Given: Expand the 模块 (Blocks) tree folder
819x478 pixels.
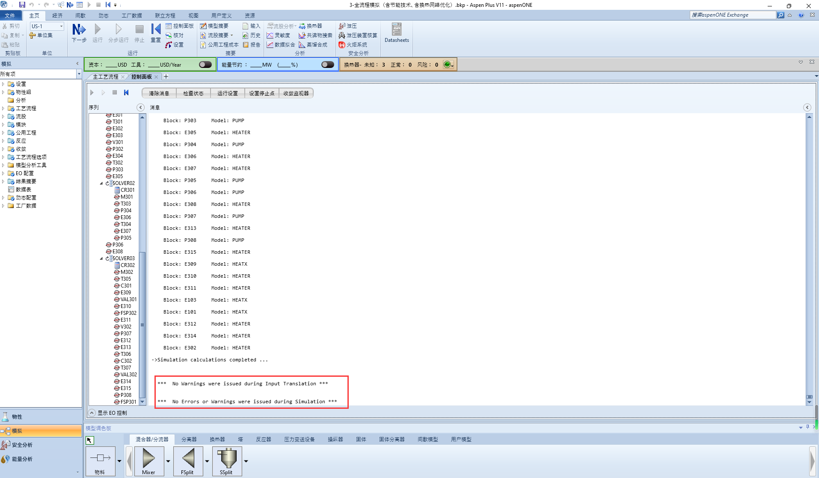Looking at the screenshot, I should tap(3, 125).
